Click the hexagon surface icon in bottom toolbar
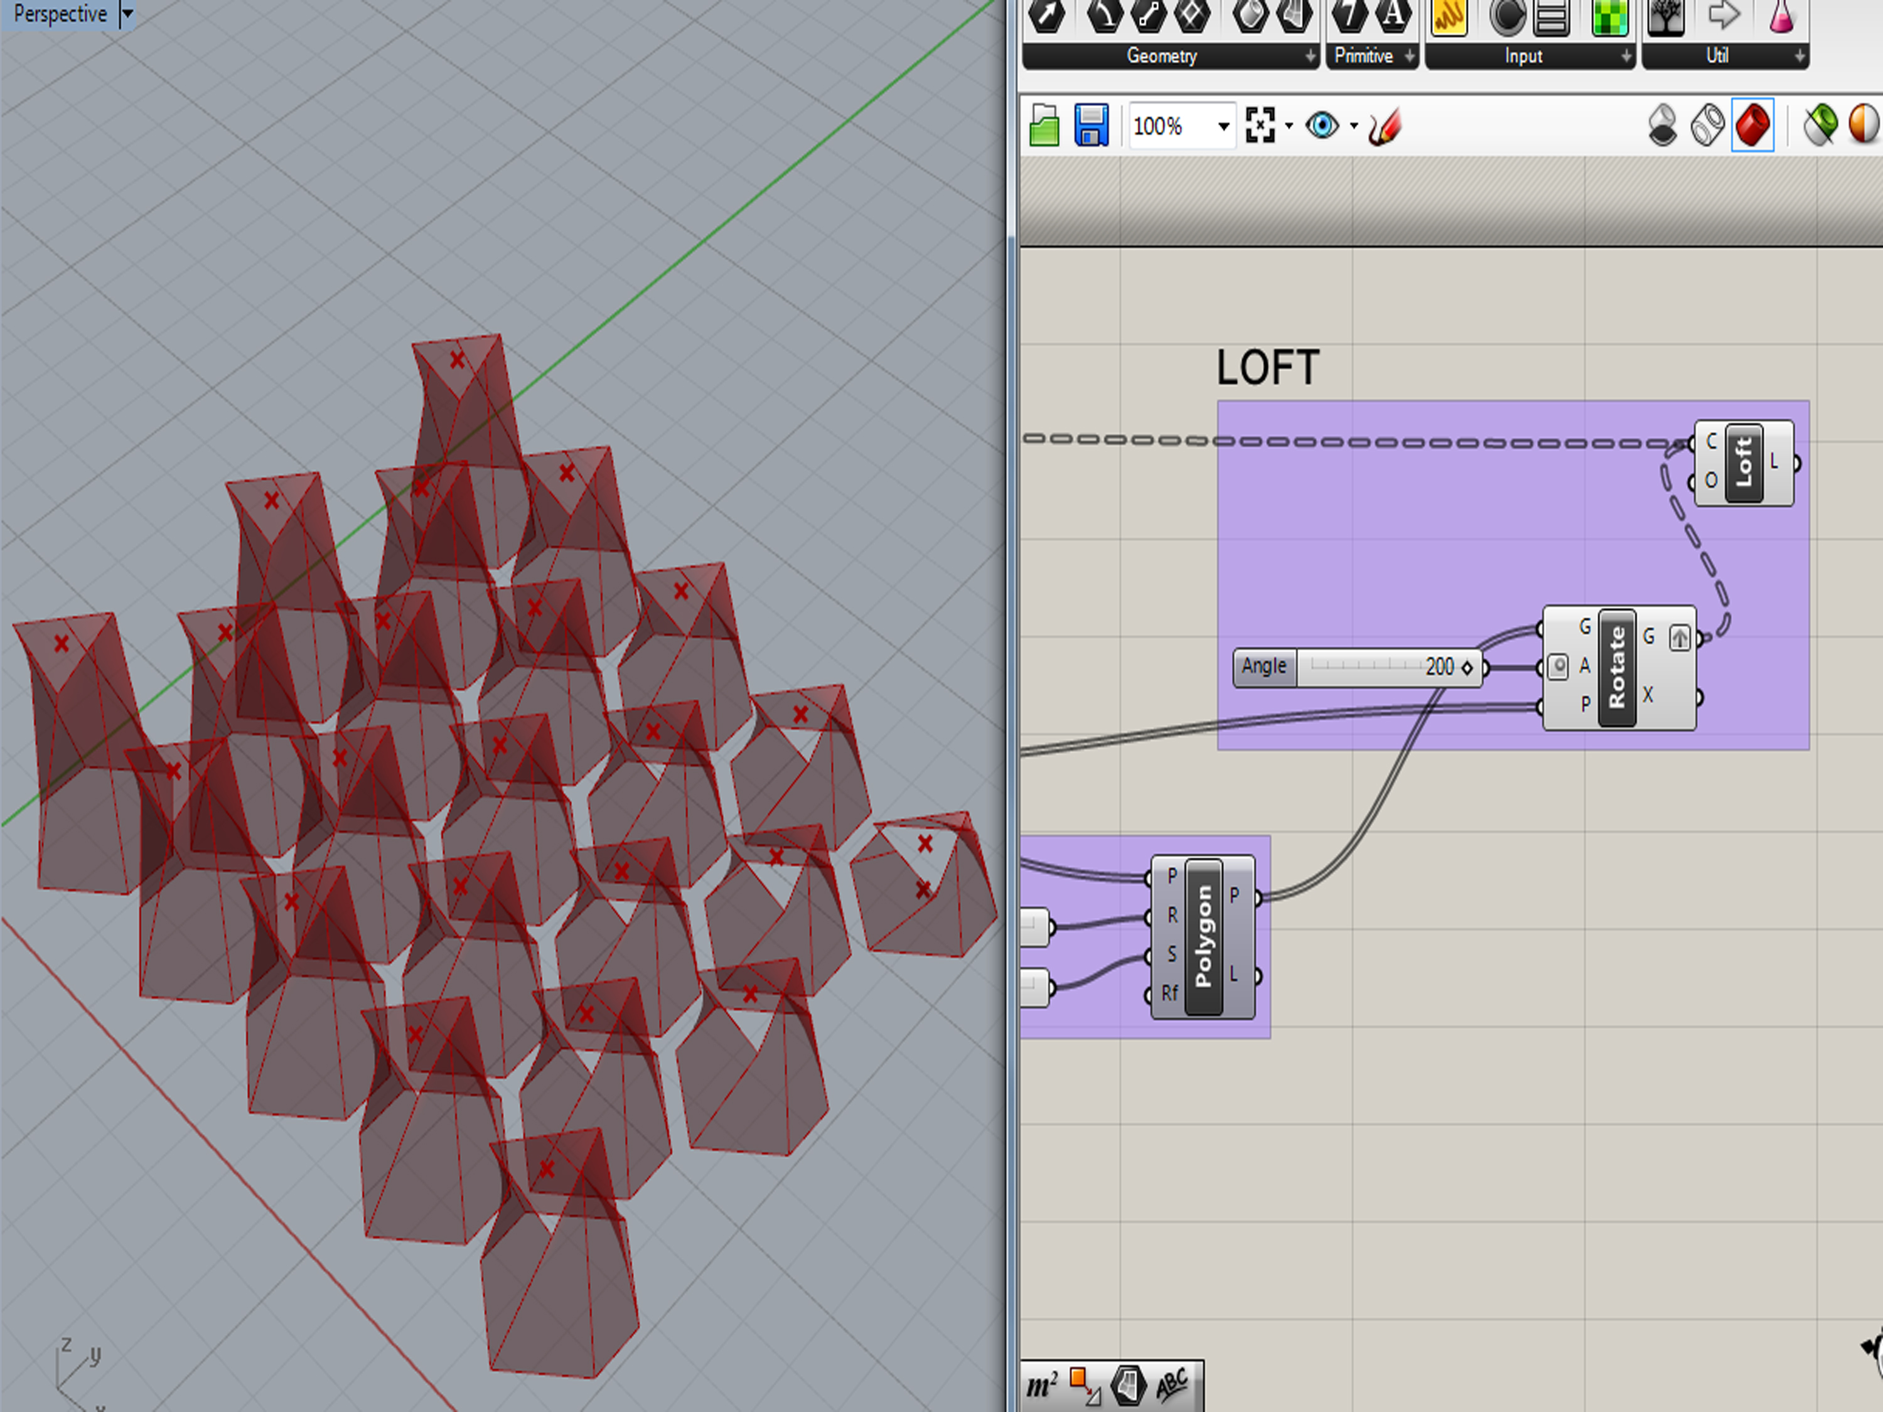Screen dimensions: 1883x1412 tap(1129, 1386)
